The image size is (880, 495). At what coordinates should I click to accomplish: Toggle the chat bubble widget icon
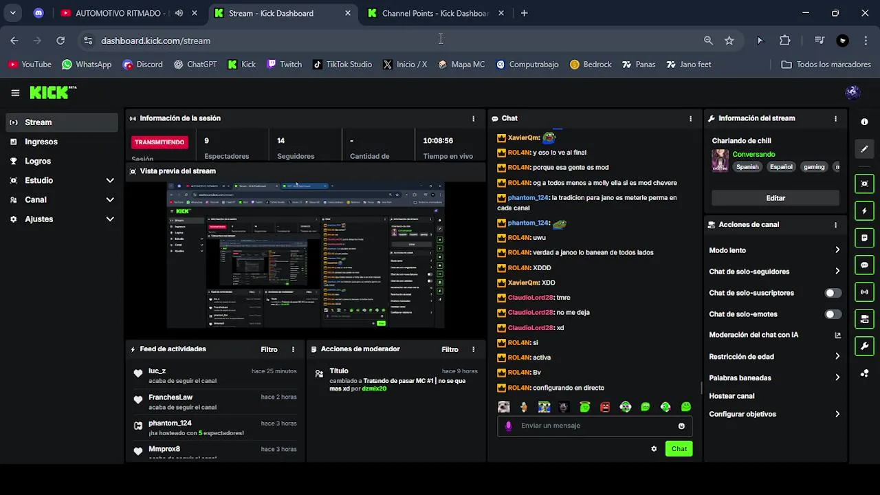tap(864, 265)
